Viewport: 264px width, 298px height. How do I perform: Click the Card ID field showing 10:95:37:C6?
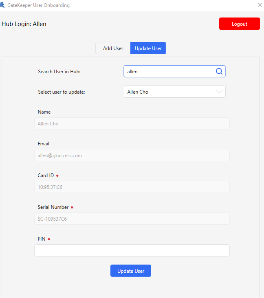click(x=132, y=187)
